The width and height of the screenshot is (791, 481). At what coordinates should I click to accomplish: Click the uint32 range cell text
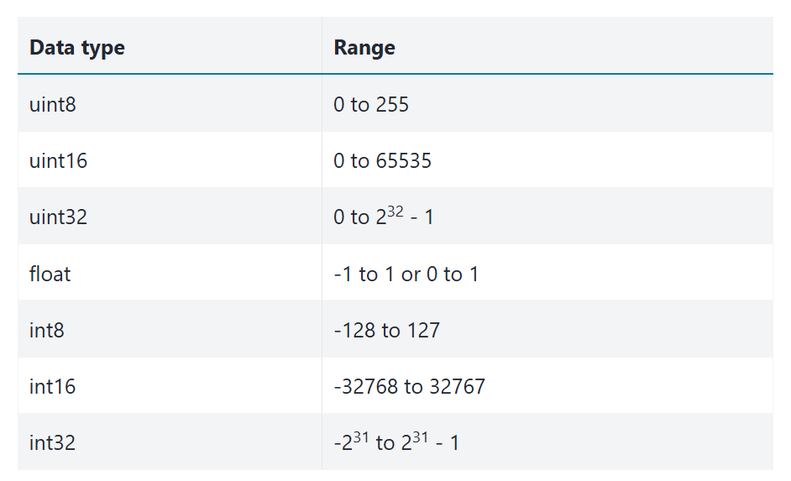[384, 217]
